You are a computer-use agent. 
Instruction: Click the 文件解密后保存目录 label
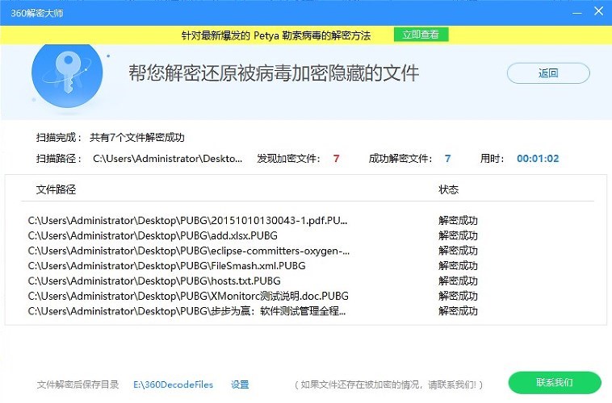point(78,384)
